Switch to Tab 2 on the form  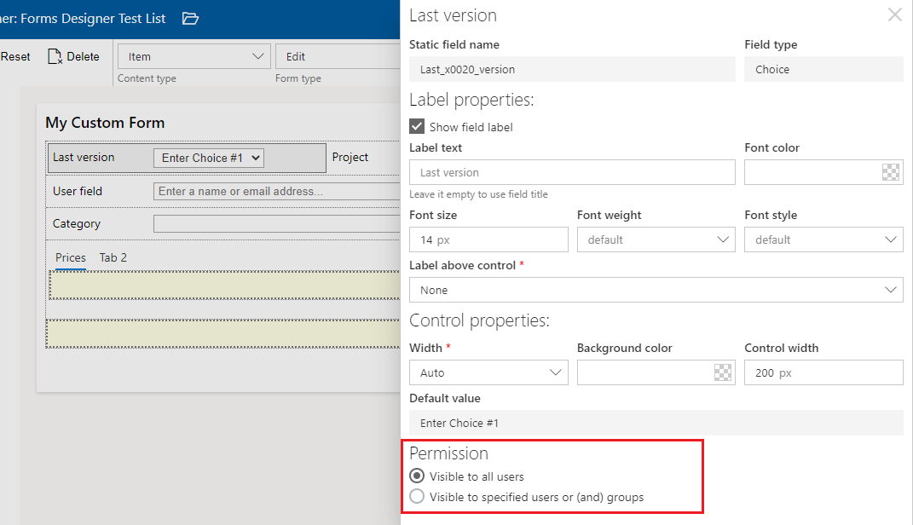point(113,257)
